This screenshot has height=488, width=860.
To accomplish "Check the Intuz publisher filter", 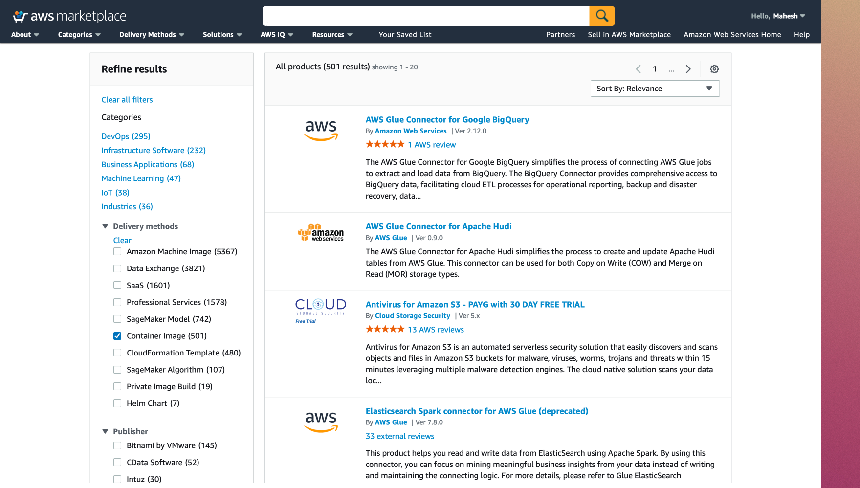I will (x=117, y=479).
